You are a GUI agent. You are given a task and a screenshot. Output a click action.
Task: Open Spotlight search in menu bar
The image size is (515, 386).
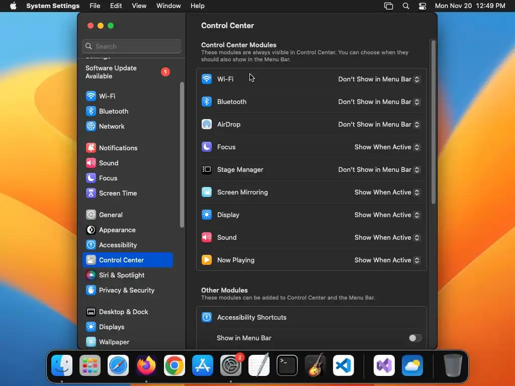click(406, 6)
